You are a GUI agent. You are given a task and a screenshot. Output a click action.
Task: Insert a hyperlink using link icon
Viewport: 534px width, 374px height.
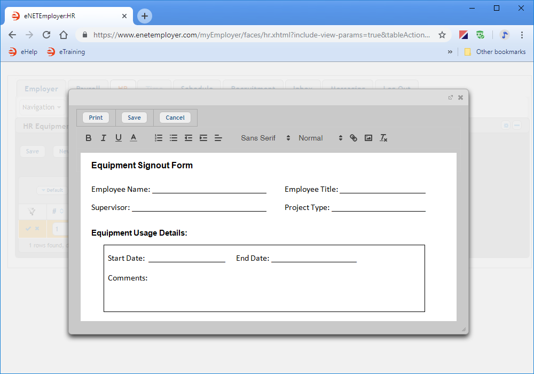tap(354, 138)
